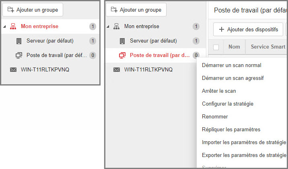Choose Démarrer un scan normal
288x169 pixels.
pos(231,65)
